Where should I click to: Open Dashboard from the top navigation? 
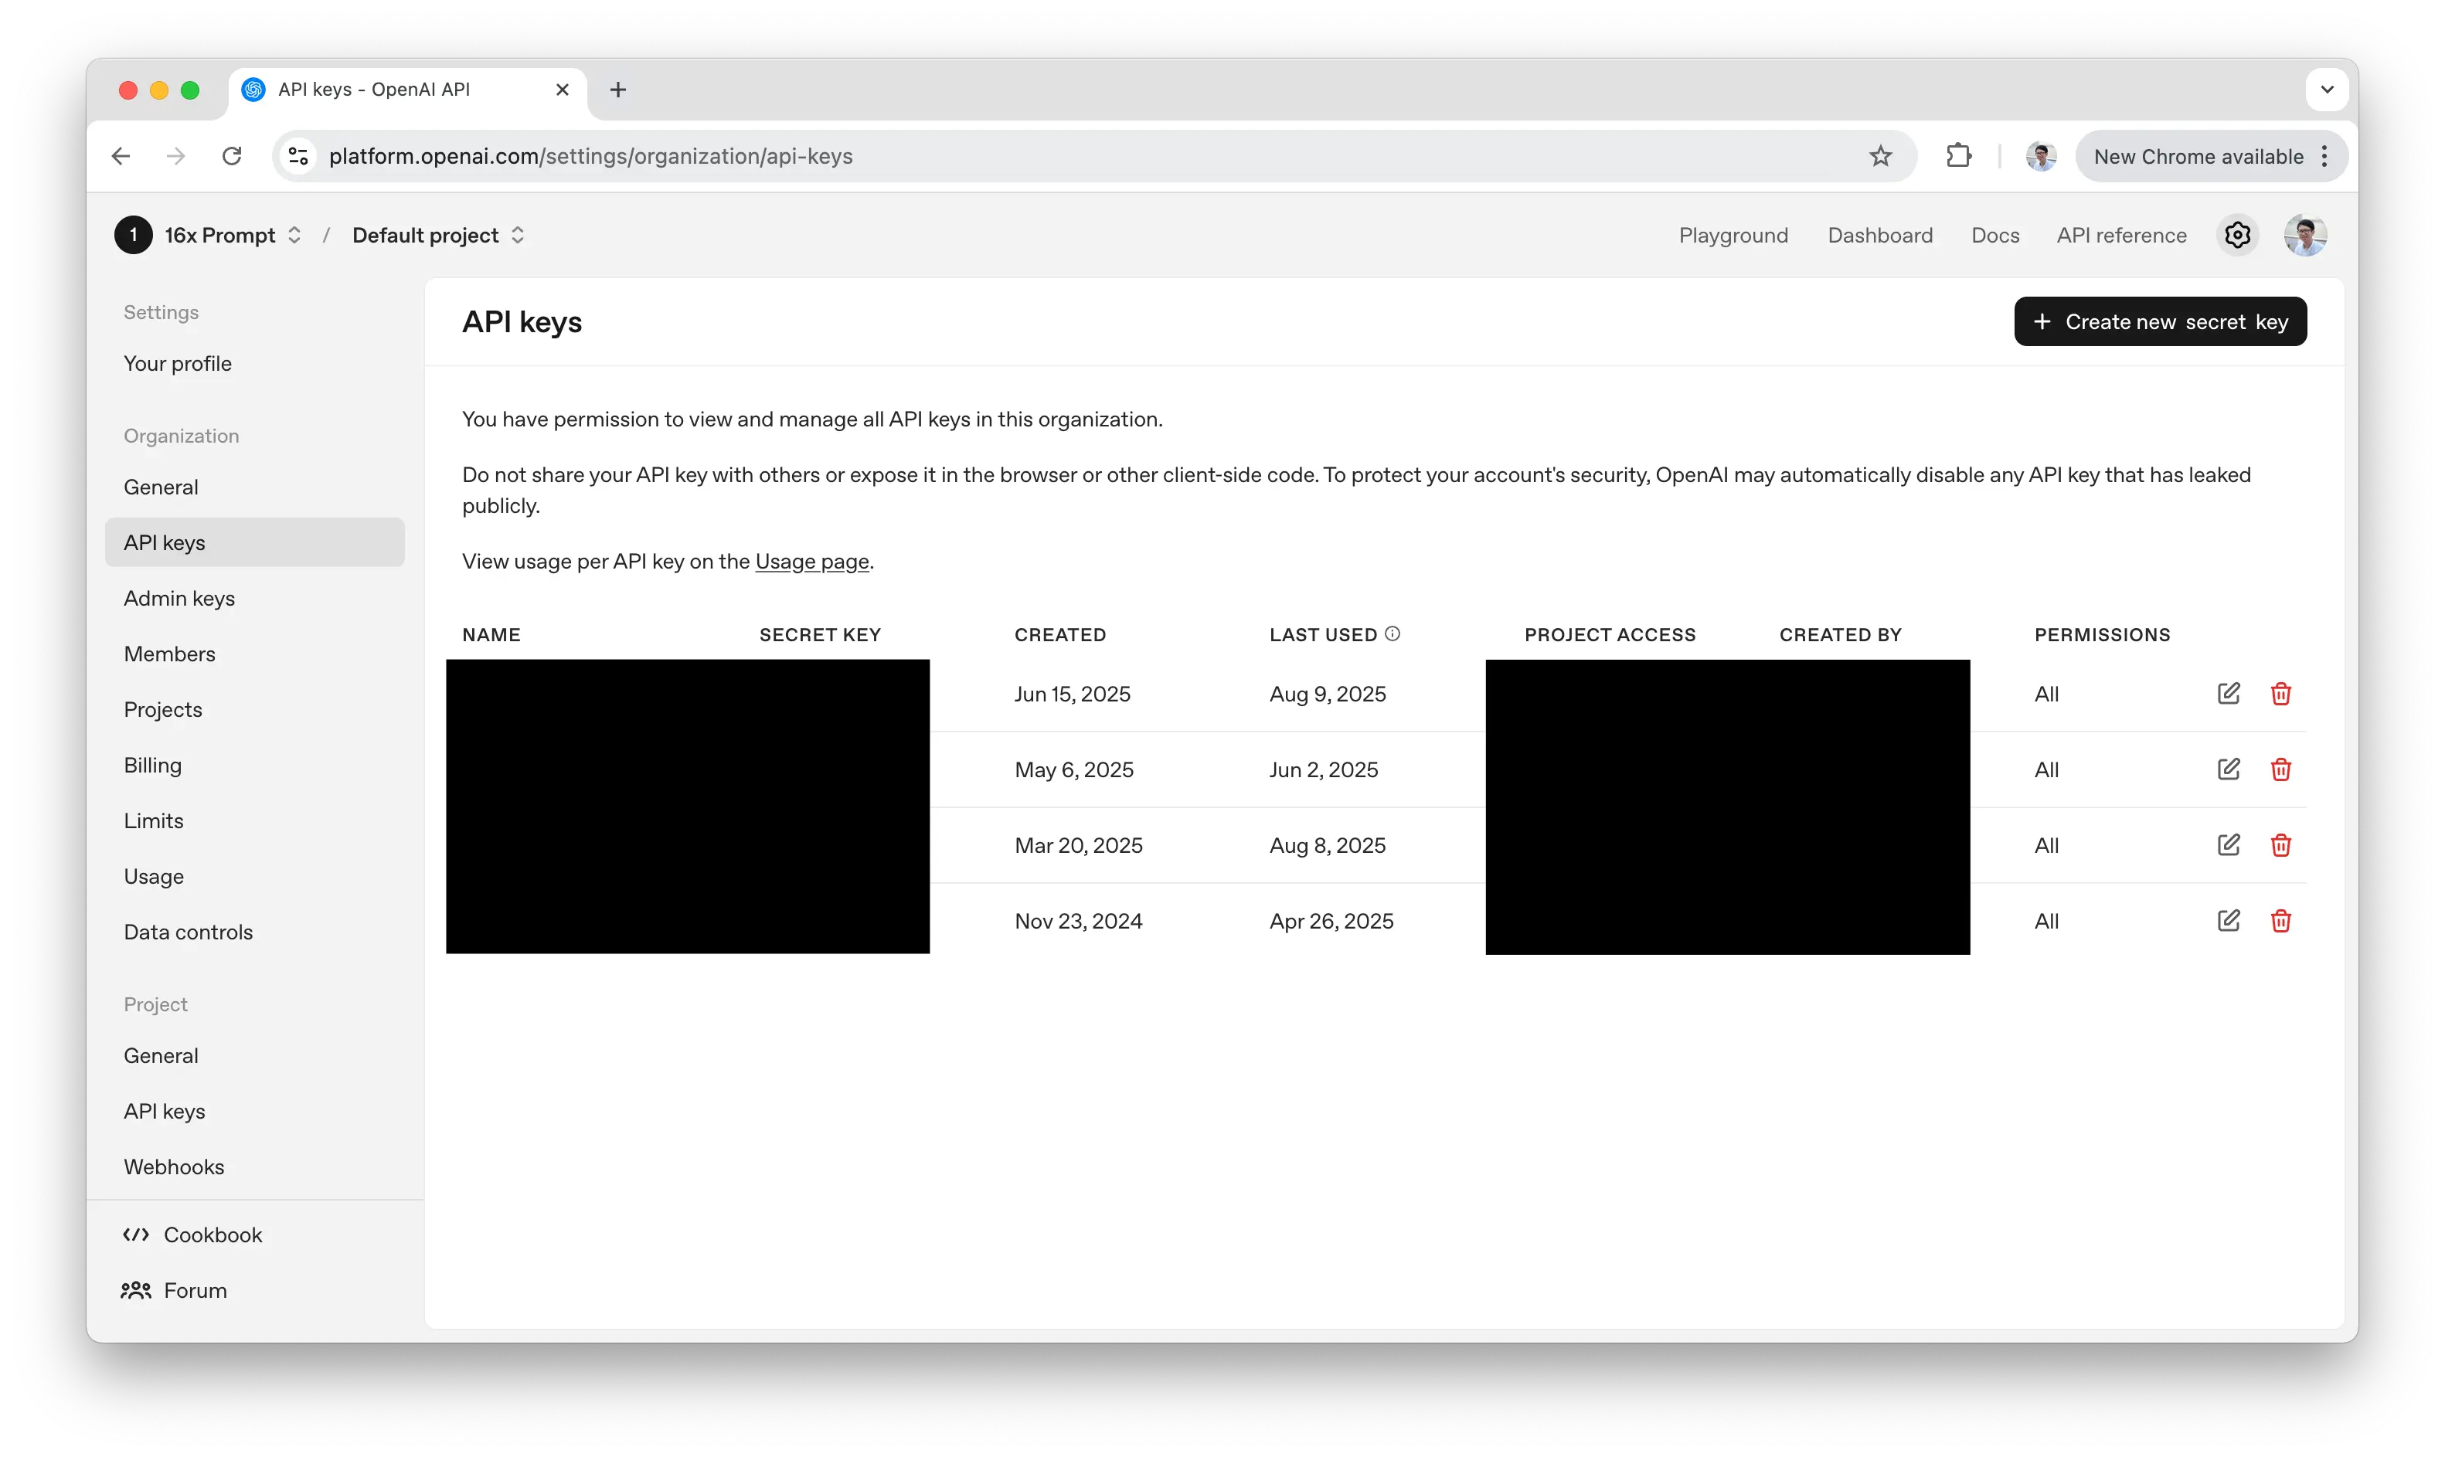pos(1879,236)
